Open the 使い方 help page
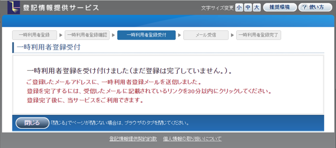Viewport: 336px width, 148px height. pyautogui.click(x=315, y=8)
